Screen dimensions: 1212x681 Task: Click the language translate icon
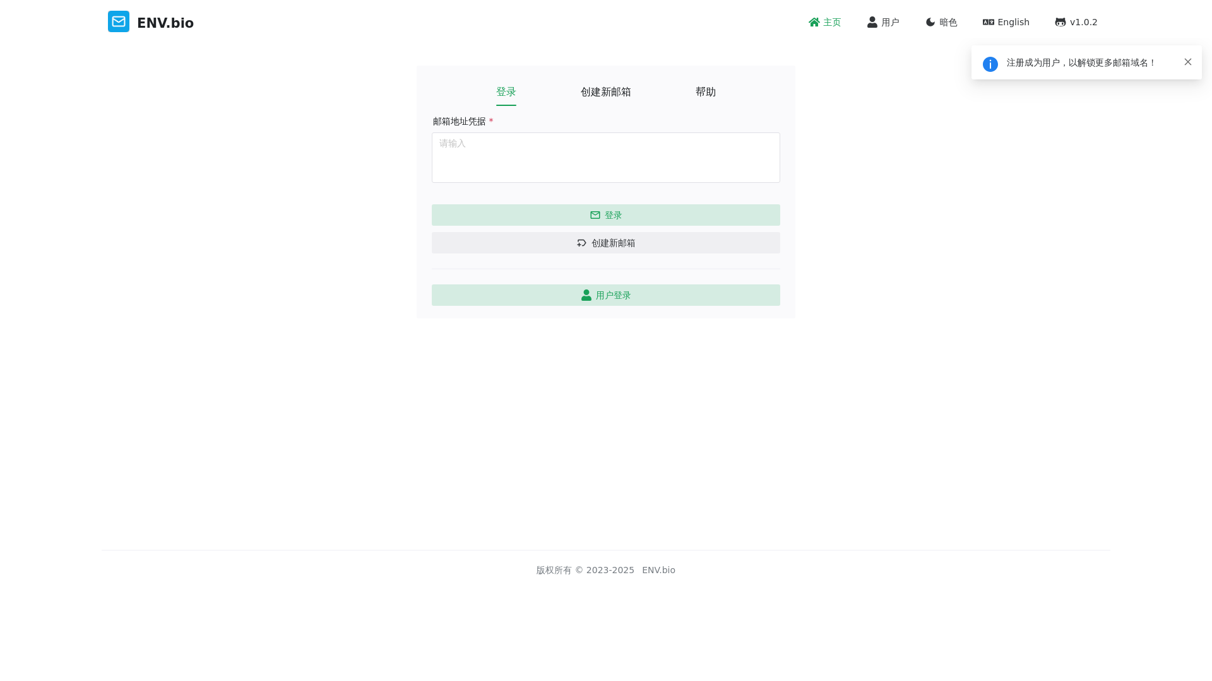[x=989, y=22]
